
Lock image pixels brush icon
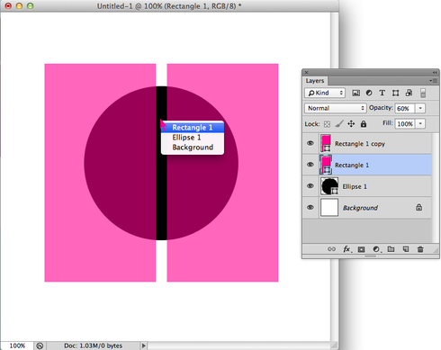(x=339, y=123)
